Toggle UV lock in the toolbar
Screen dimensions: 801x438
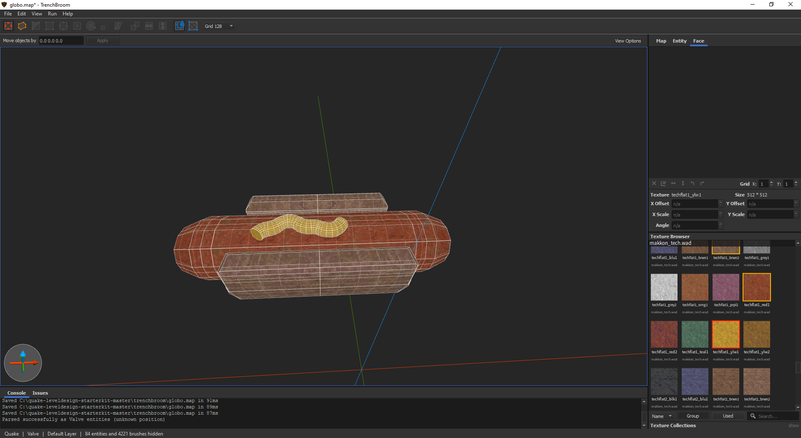(x=193, y=26)
